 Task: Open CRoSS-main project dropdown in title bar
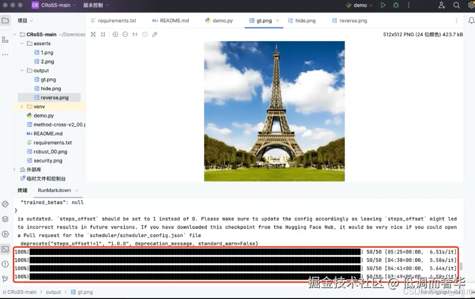click(54, 5)
